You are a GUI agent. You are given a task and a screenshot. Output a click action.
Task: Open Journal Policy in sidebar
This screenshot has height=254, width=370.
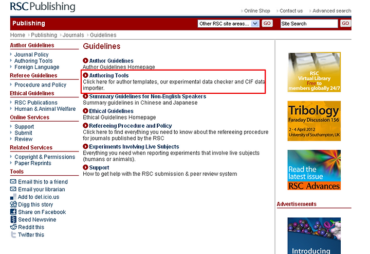click(x=31, y=55)
